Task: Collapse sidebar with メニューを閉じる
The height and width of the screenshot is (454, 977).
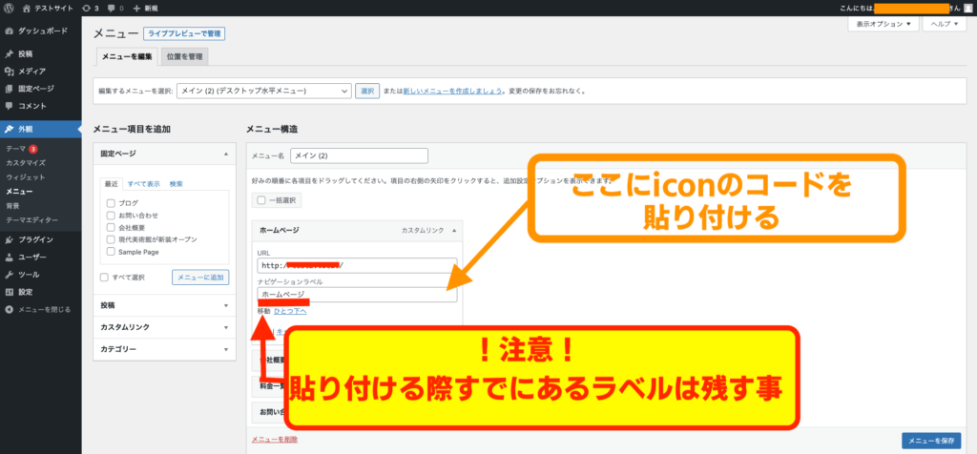Action: 40,310
